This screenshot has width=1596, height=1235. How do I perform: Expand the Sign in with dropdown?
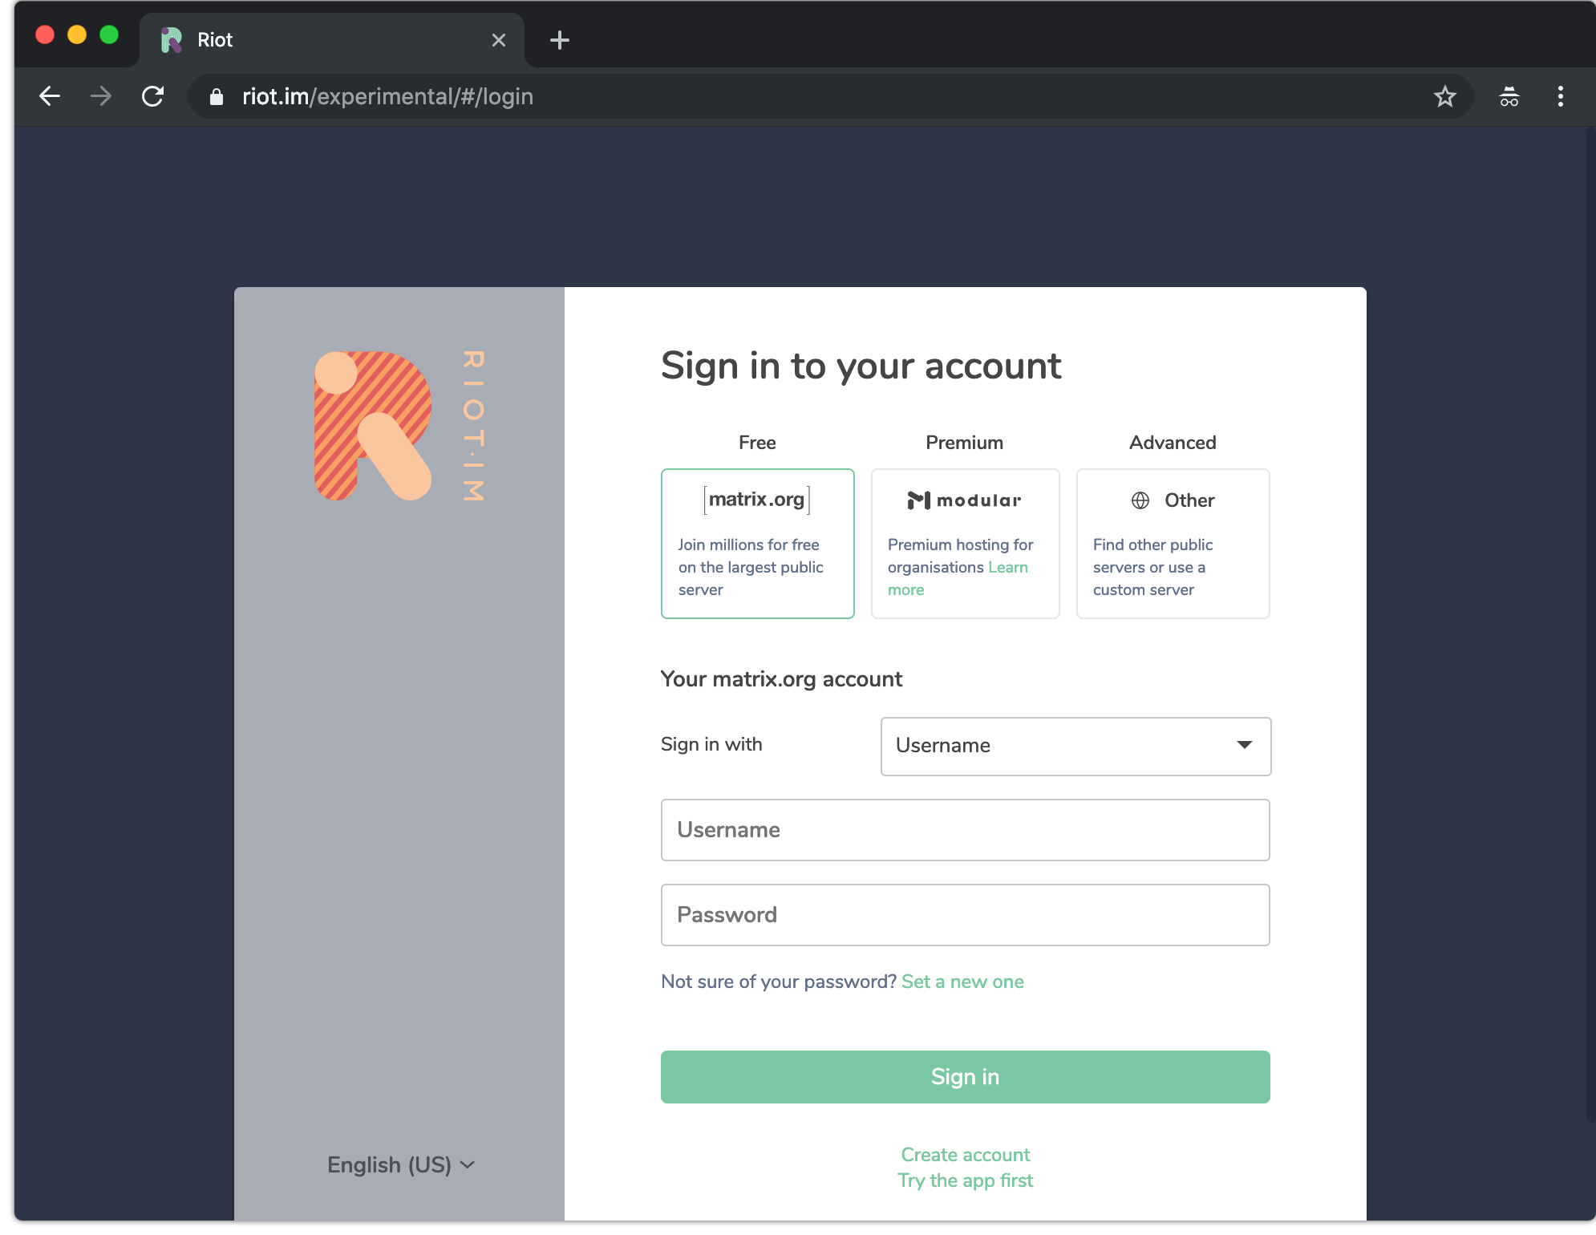[x=1075, y=746]
